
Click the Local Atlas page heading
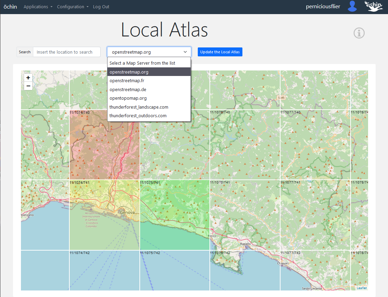pos(164,30)
